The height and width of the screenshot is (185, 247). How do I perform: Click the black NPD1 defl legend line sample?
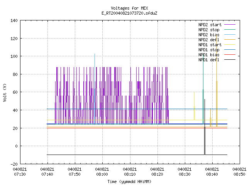[x=230, y=60]
